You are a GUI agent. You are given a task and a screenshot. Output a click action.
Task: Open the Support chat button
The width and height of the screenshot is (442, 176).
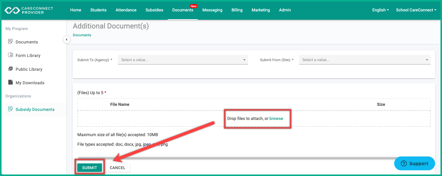tap(414, 163)
